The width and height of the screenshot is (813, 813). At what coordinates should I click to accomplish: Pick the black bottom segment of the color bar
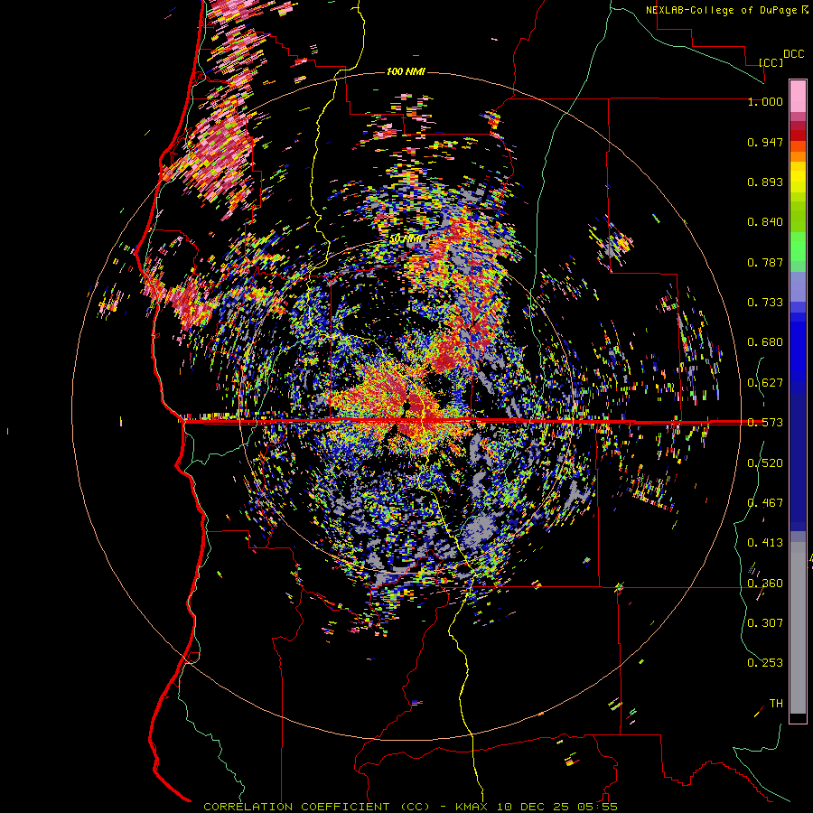tap(798, 718)
